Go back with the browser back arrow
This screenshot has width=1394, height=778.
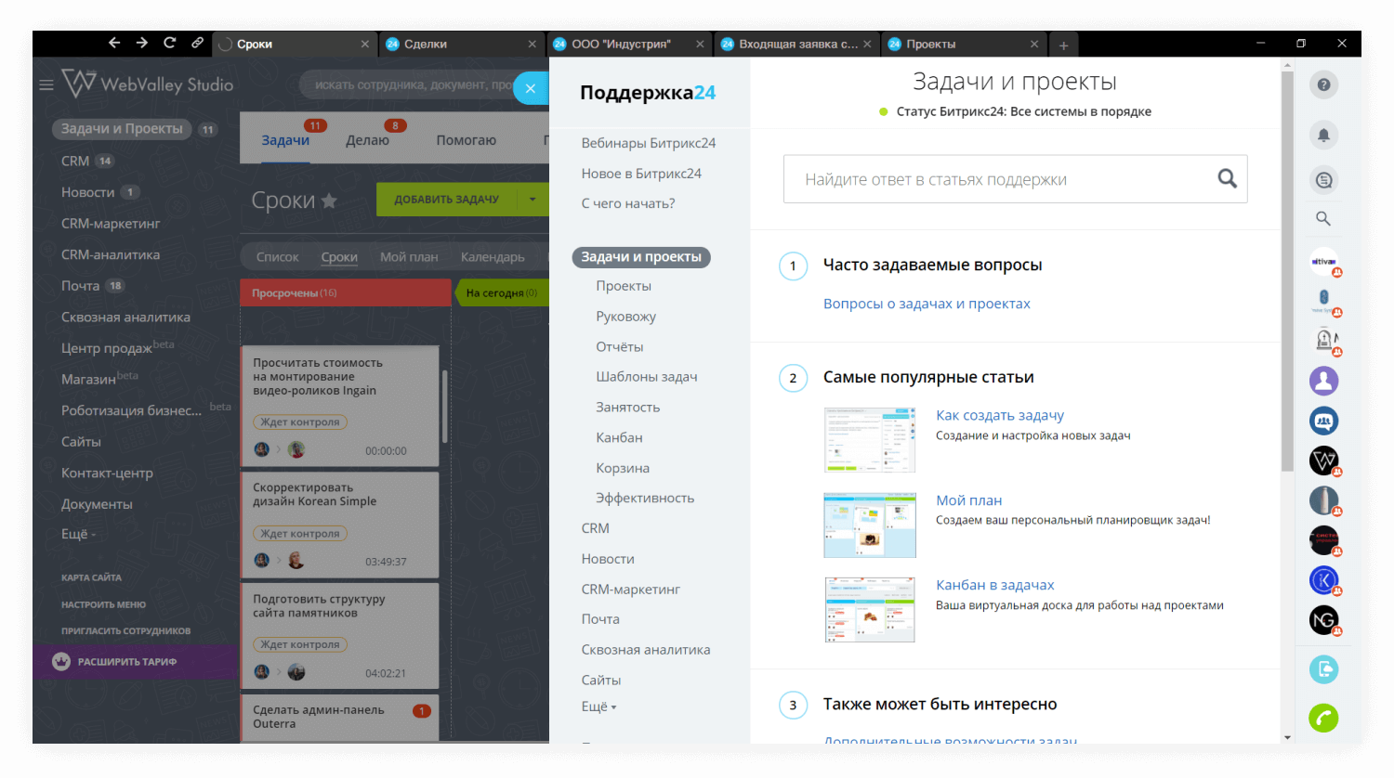(114, 43)
